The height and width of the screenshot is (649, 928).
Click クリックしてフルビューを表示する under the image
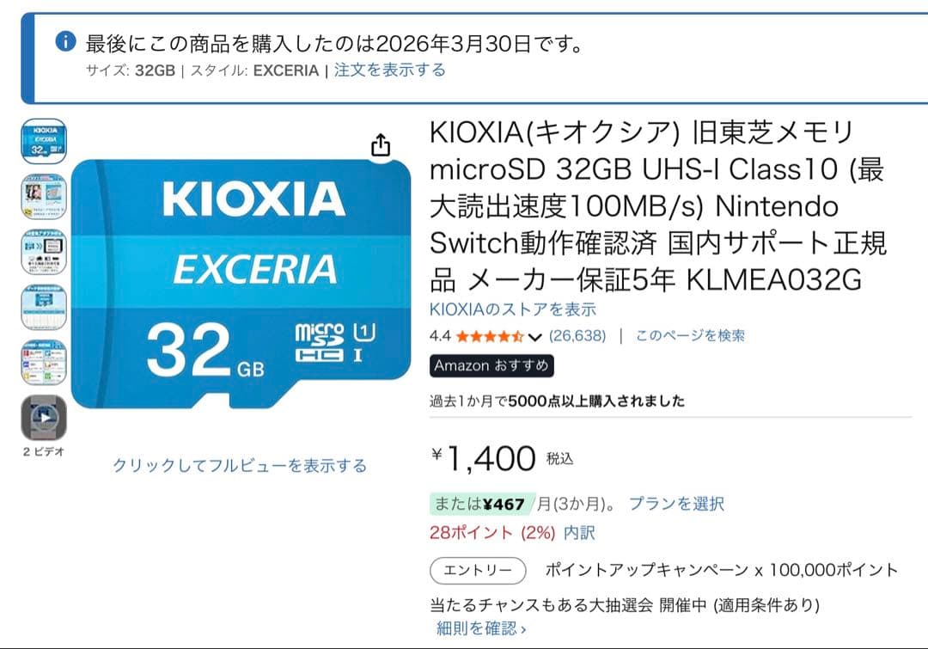241,466
